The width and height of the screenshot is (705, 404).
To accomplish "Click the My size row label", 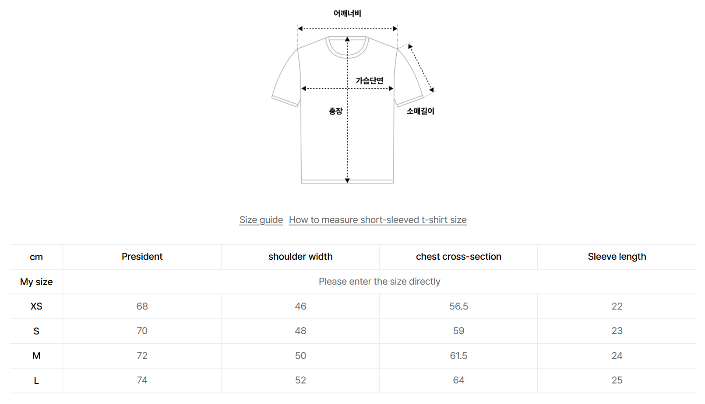I will pyautogui.click(x=36, y=282).
